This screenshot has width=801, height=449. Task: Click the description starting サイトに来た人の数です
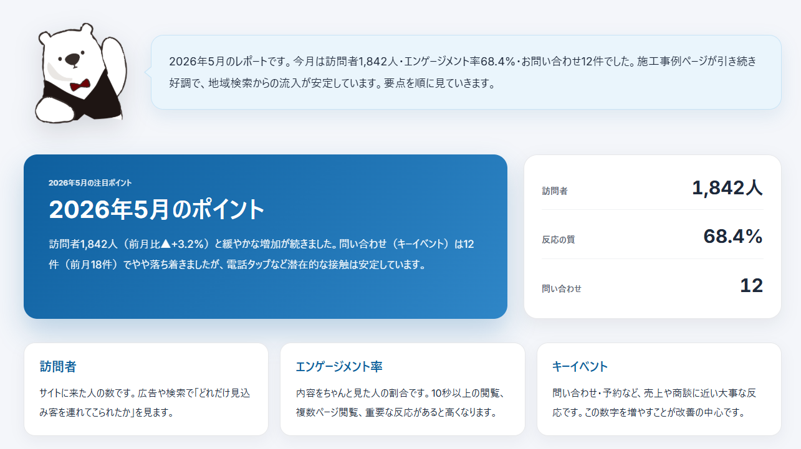(145, 403)
